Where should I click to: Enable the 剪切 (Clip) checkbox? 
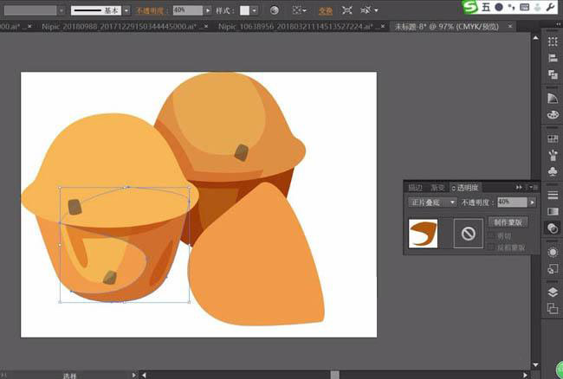493,235
